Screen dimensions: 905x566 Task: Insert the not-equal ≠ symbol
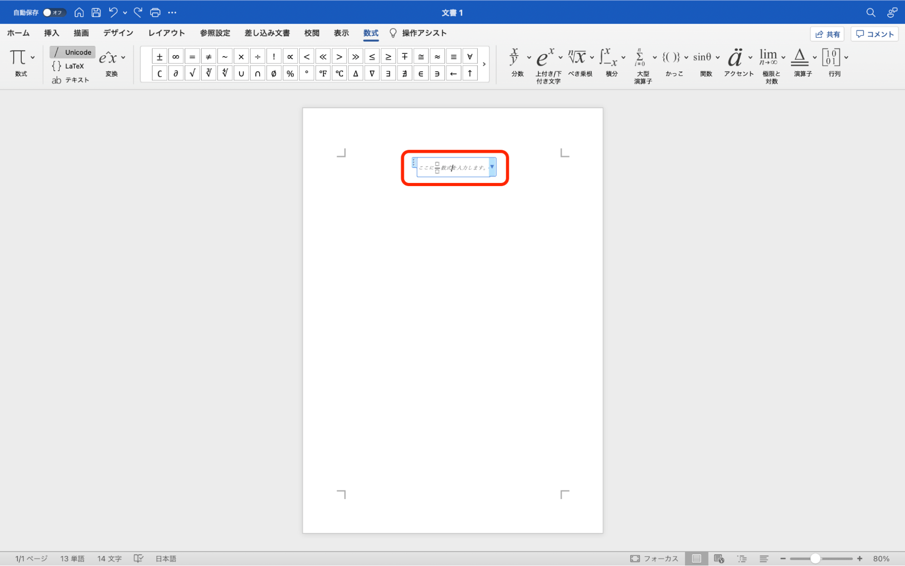pos(208,57)
